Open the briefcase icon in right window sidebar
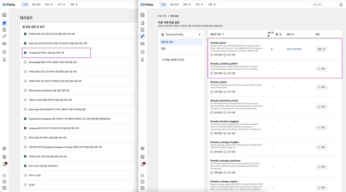 tap(142, 44)
